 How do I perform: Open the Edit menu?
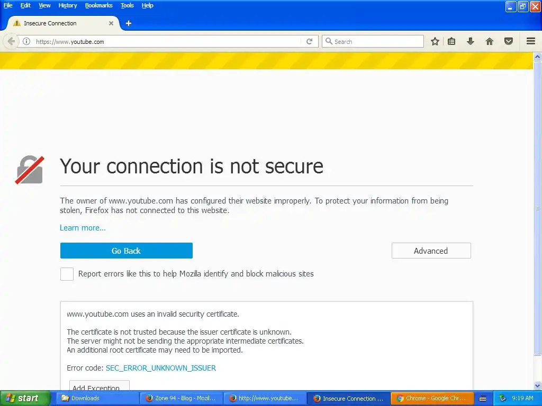25,5
